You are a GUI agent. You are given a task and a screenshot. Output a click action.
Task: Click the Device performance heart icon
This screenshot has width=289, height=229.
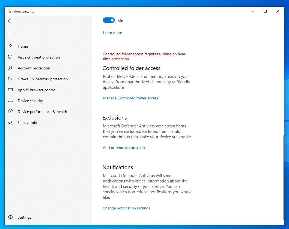10,111
